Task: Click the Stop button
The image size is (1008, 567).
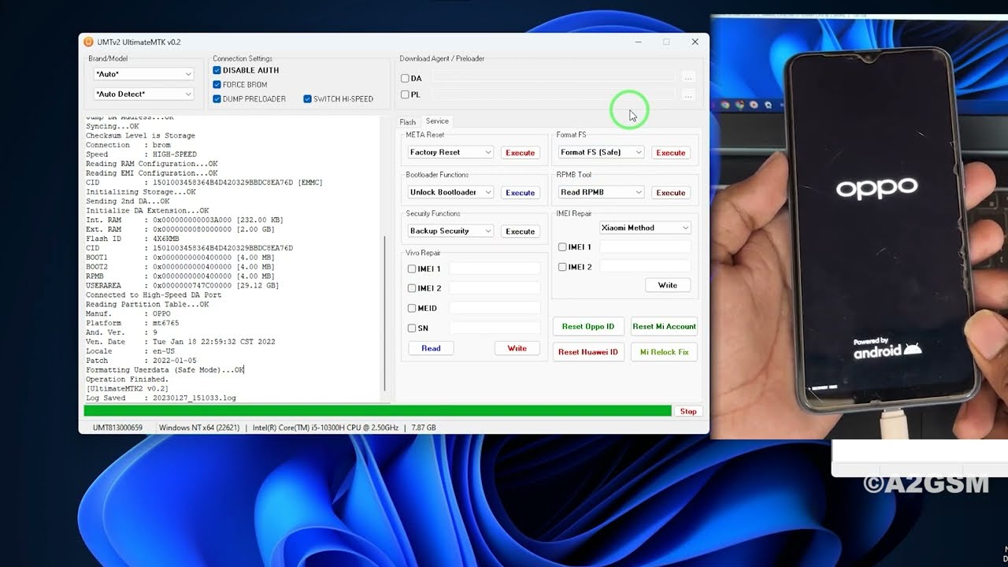Action: coord(688,411)
